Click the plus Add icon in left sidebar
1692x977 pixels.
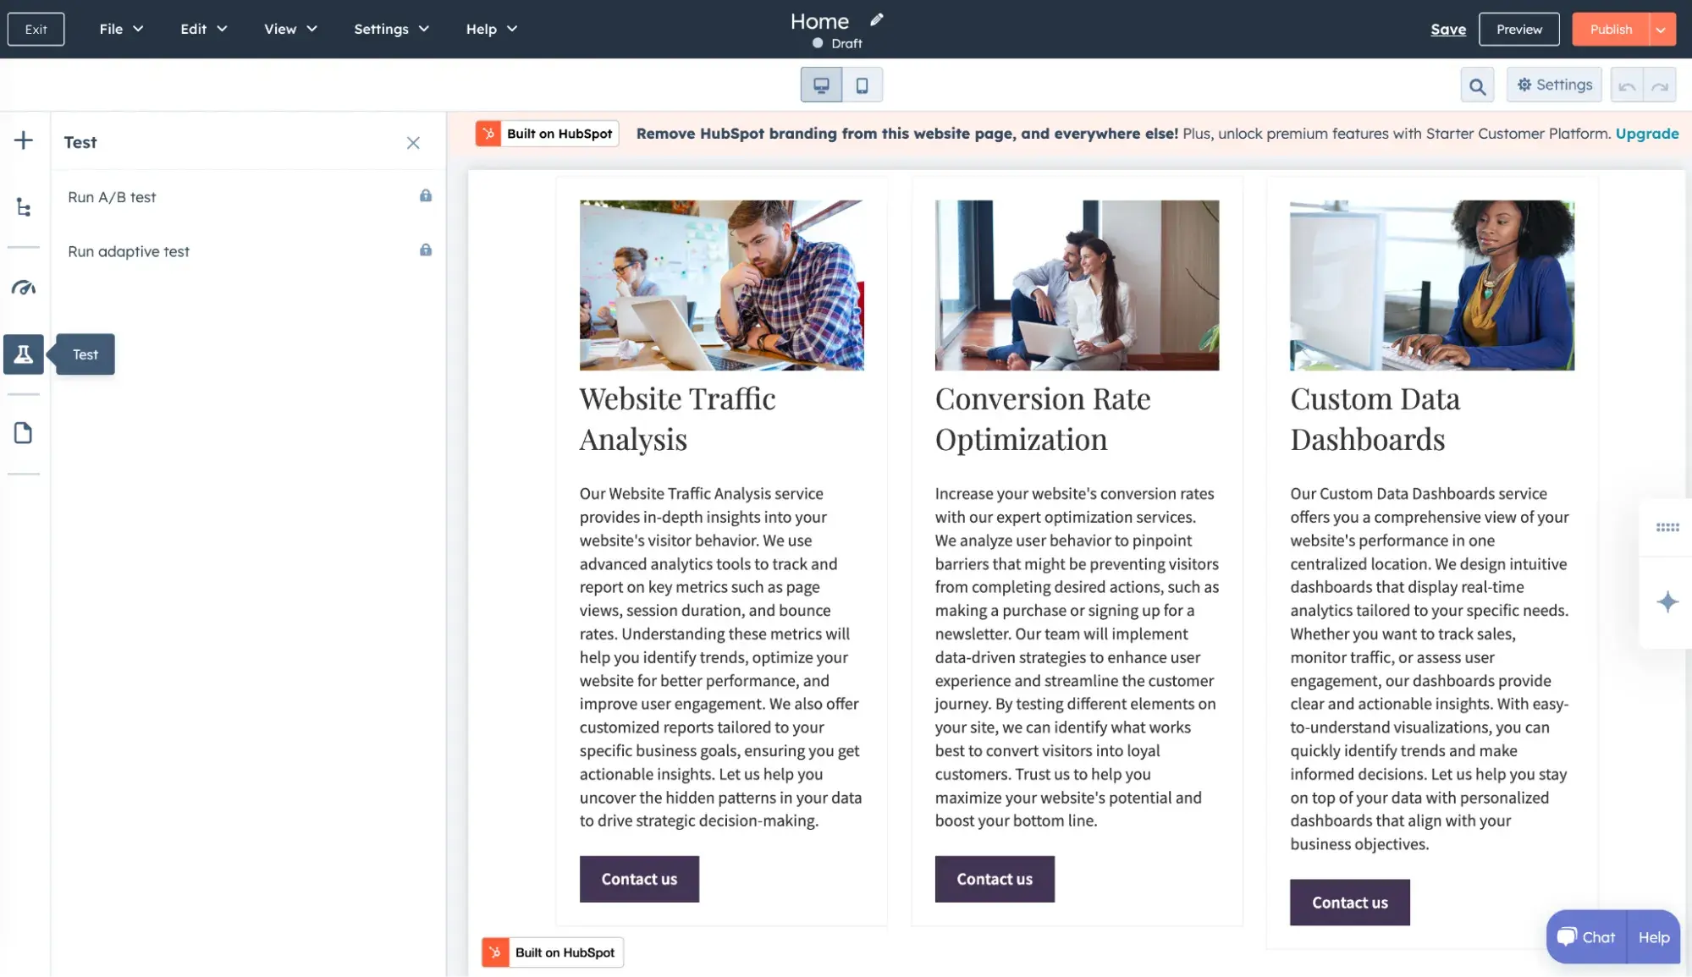(24, 140)
